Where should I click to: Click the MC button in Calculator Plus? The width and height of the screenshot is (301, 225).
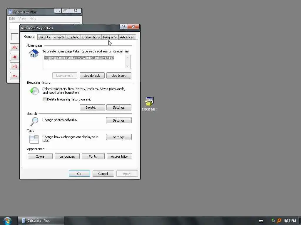click(15, 47)
